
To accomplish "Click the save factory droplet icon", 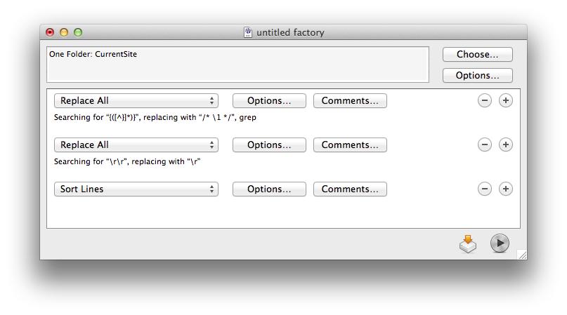I will pos(468,243).
